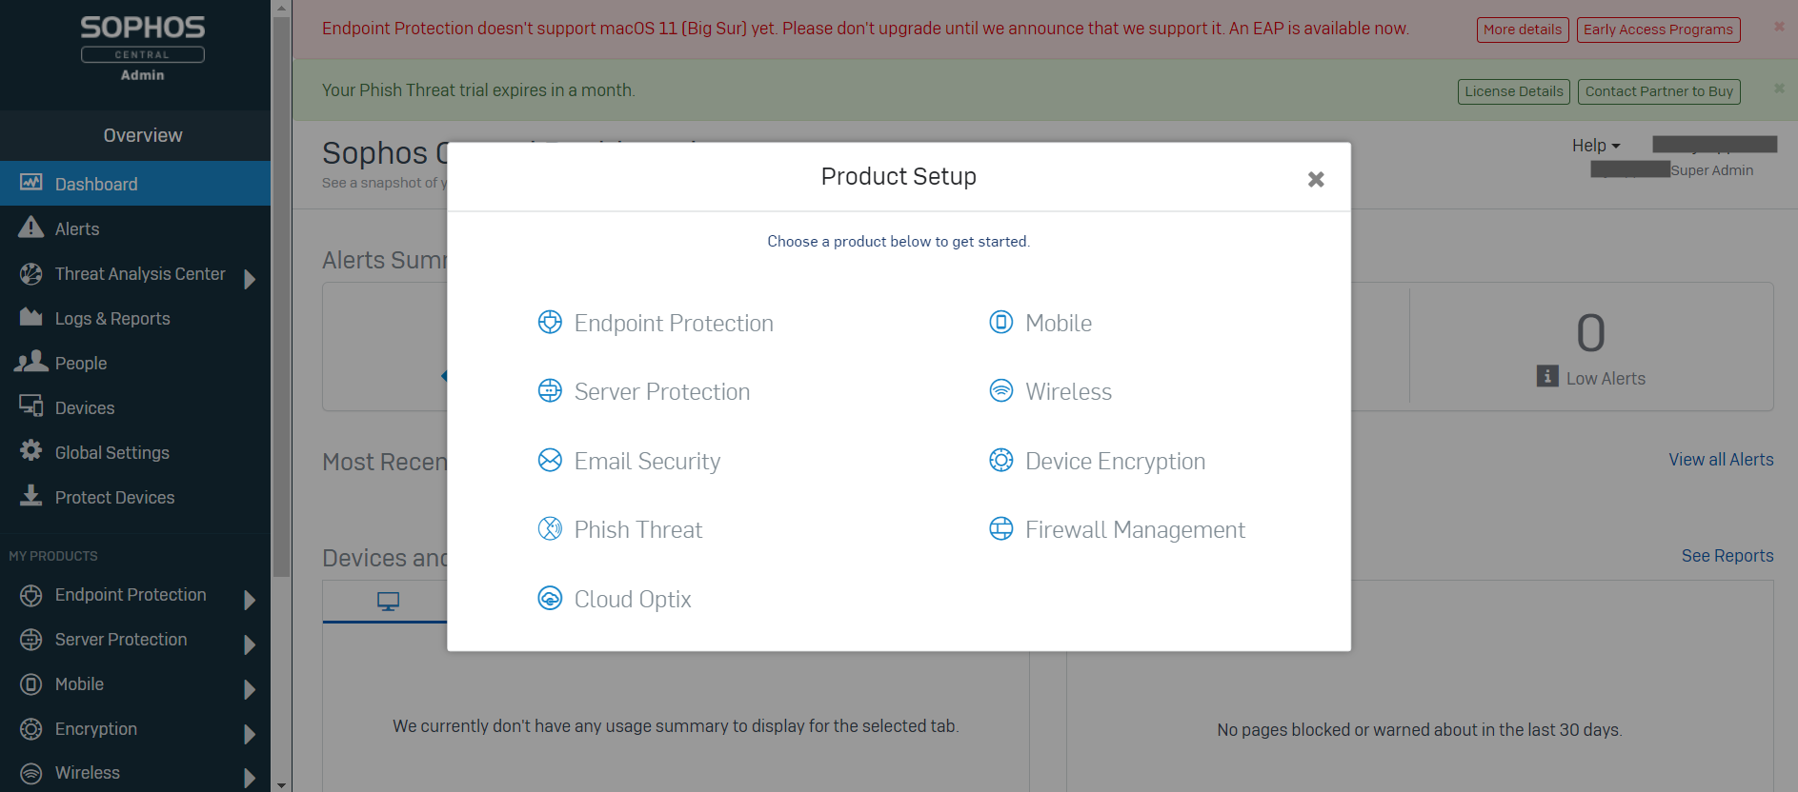Choose Mobile product link in dialog

(x=1059, y=324)
